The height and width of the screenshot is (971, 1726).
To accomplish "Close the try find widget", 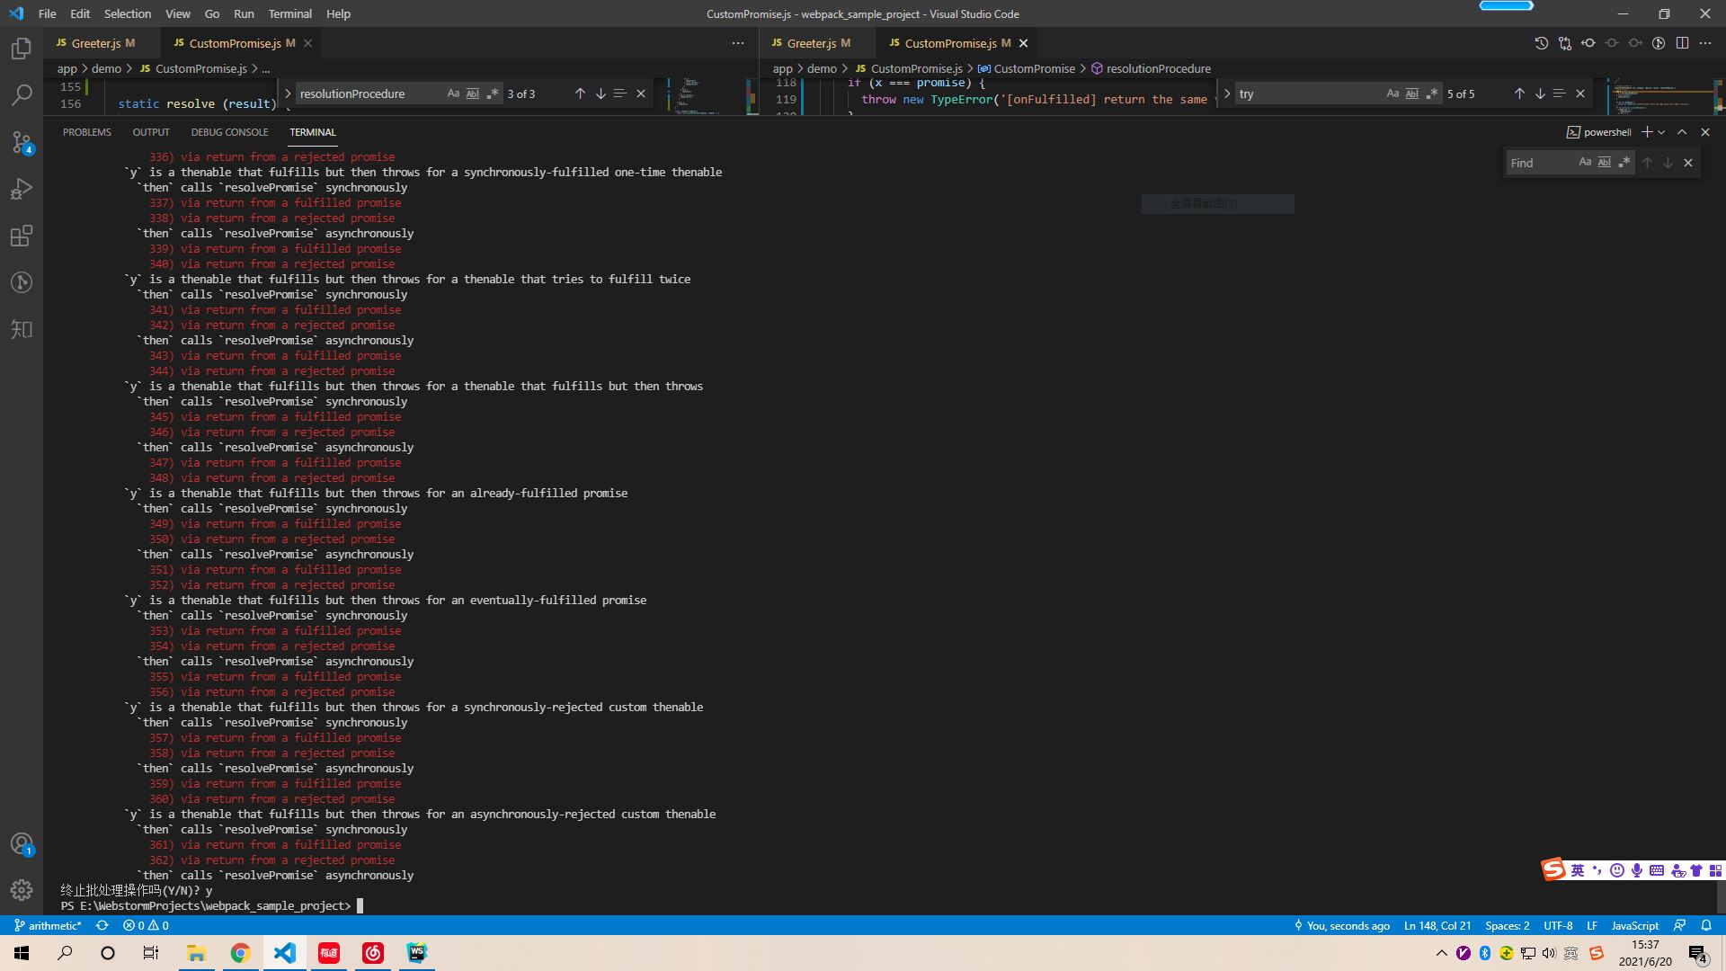I will [1580, 94].
